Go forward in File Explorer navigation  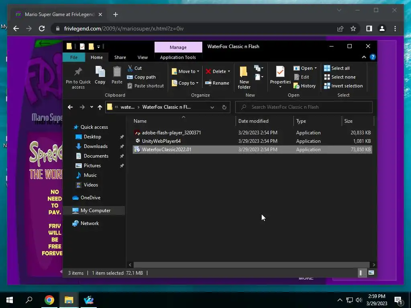[x=82, y=107]
